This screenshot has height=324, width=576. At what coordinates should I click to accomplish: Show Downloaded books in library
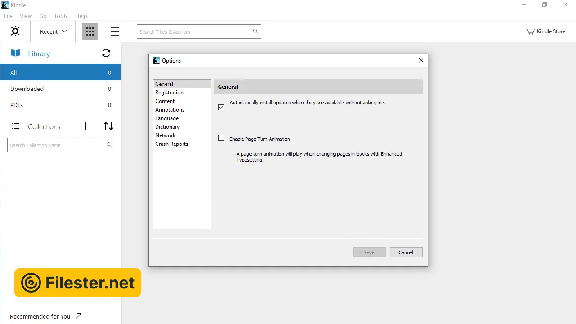(27, 89)
